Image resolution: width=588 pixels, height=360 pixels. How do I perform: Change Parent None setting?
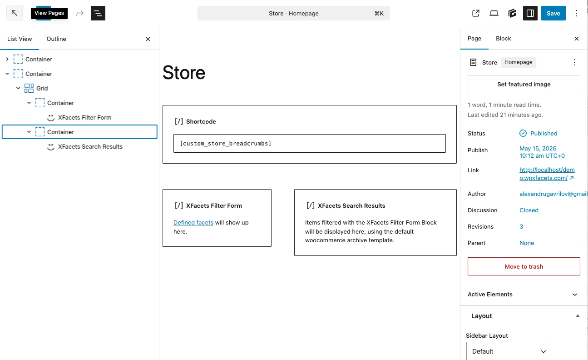tap(527, 243)
